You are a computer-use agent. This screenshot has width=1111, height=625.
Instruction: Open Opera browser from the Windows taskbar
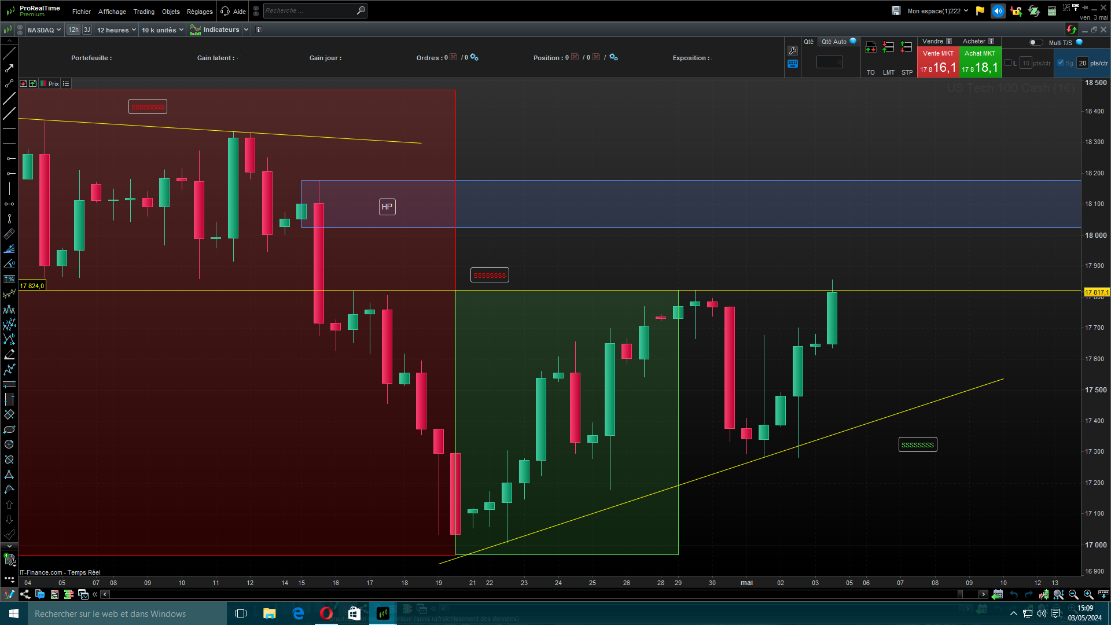tap(326, 613)
